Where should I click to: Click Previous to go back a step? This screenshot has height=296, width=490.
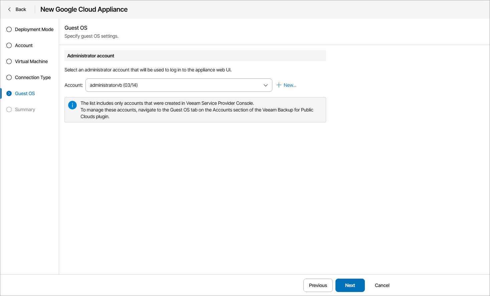(318, 285)
